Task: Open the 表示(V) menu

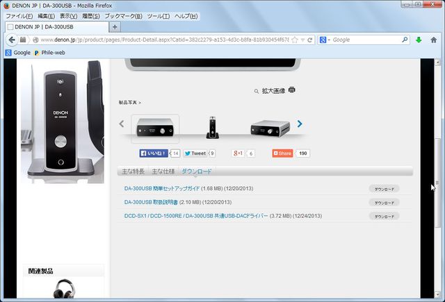Action: [x=68, y=16]
